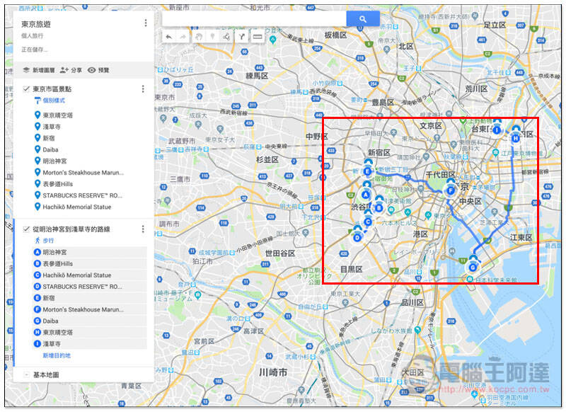Click route stop B 表參道Hills
The height and width of the screenshot is (412, 566).
[90, 263]
